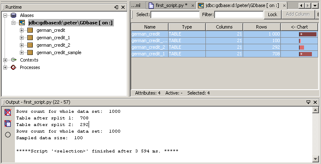Click the Lock button

[x=273, y=14]
